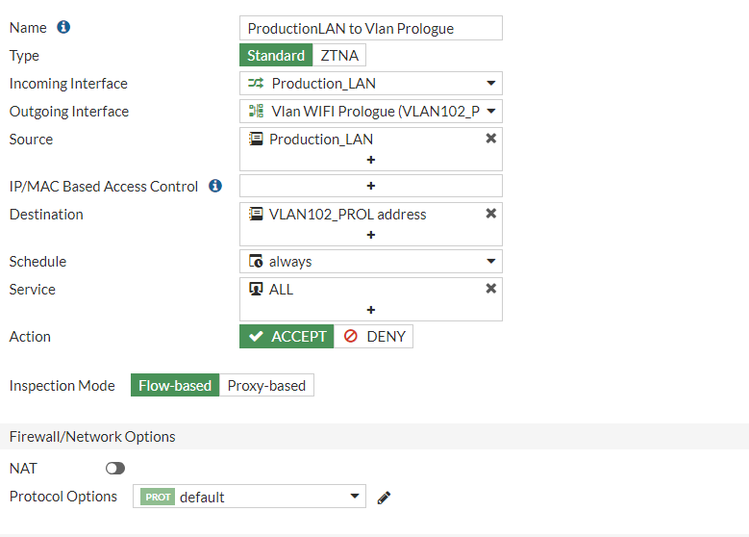Select Standard policy type
The height and width of the screenshot is (537, 749).
[x=276, y=56]
